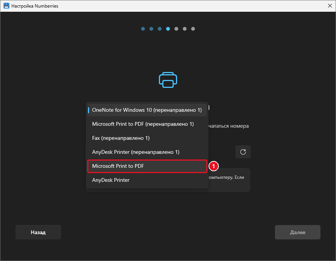Viewport: 336px width, 261px height.
Task: Click the first step progress dot
Action: (143, 29)
